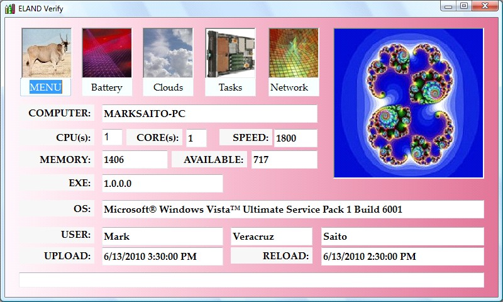Click the AVAILABLE memory field showing 717

click(284, 160)
